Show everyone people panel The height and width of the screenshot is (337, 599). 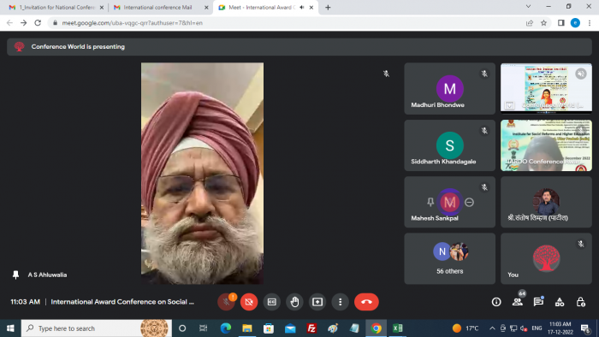(517, 302)
